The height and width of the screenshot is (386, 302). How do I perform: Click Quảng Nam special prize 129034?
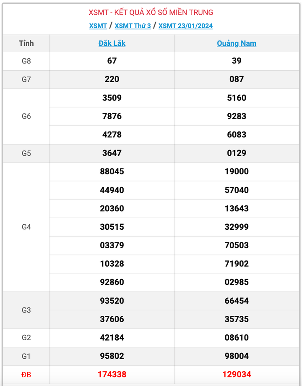click(x=237, y=374)
